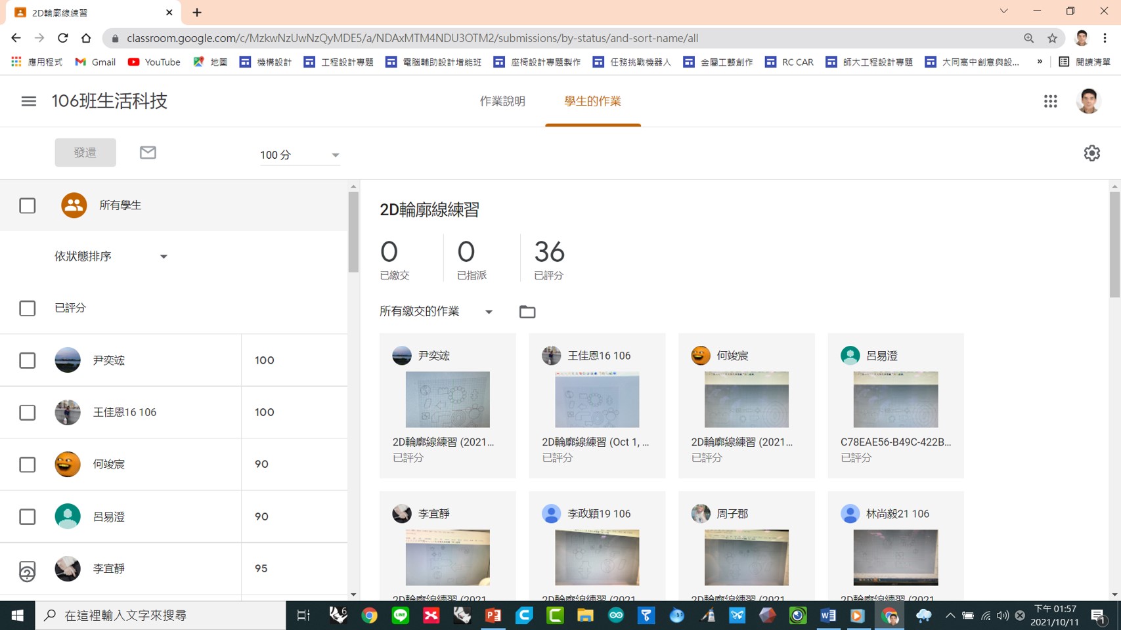Open the 100 分 points dropdown
The image size is (1121, 630).
299,155
